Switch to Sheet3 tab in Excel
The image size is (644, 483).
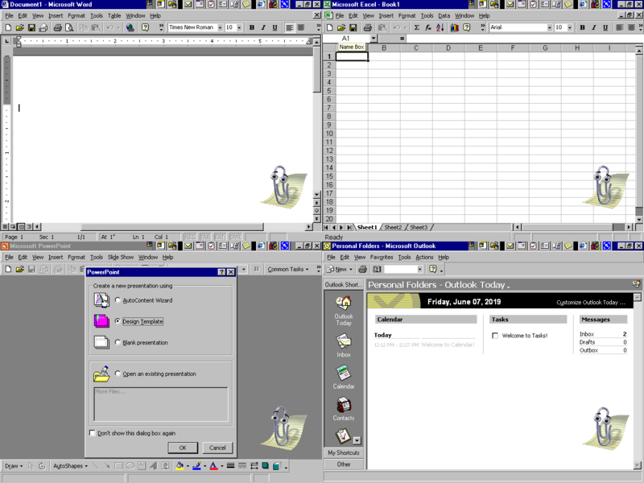[x=419, y=227]
